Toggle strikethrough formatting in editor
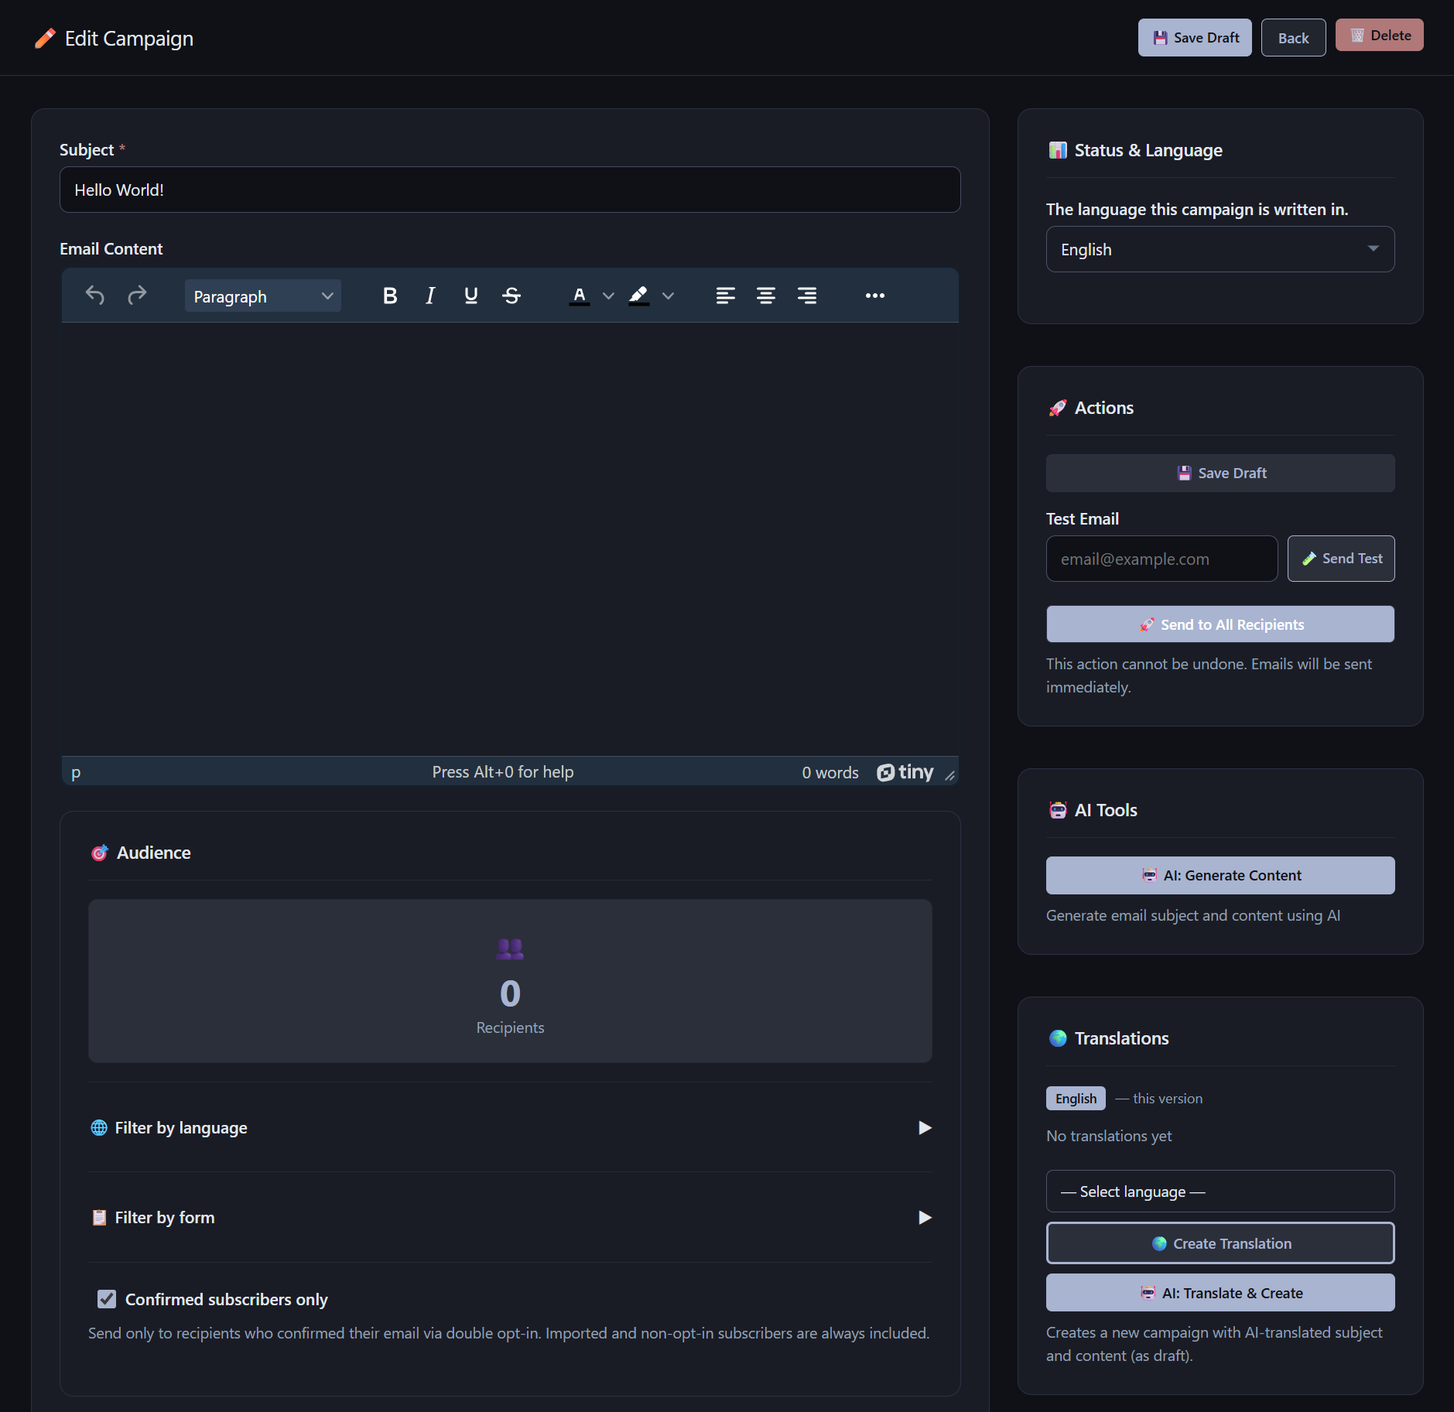Image resolution: width=1454 pixels, height=1412 pixels. point(511,296)
